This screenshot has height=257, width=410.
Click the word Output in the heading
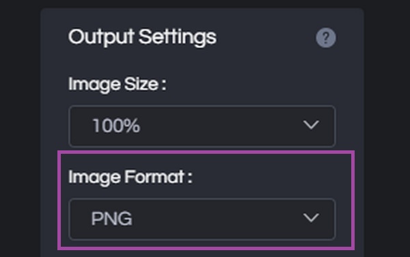click(x=101, y=38)
